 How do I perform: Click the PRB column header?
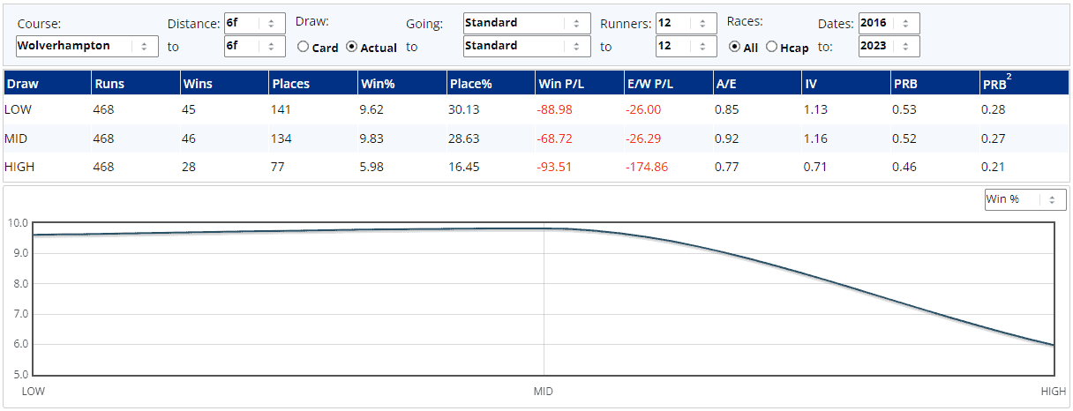point(904,85)
